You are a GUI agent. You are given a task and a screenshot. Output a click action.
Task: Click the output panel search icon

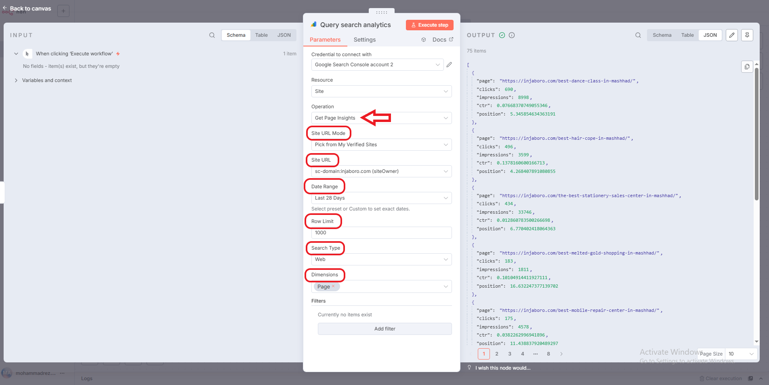coord(638,35)
